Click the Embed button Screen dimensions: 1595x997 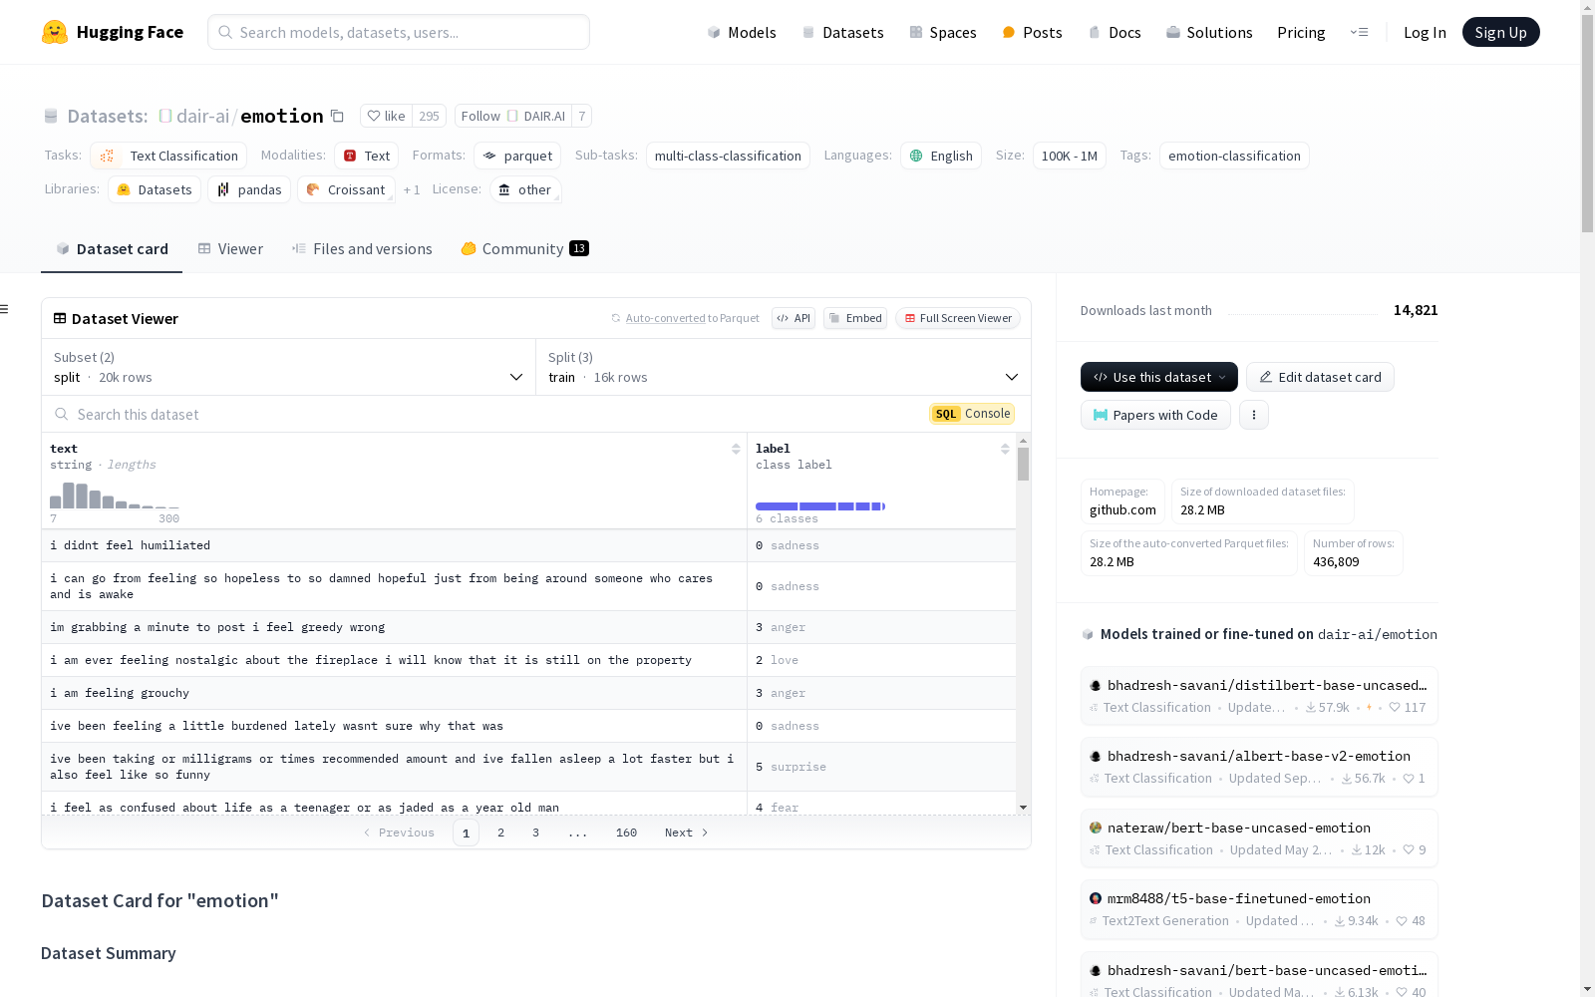855,318
